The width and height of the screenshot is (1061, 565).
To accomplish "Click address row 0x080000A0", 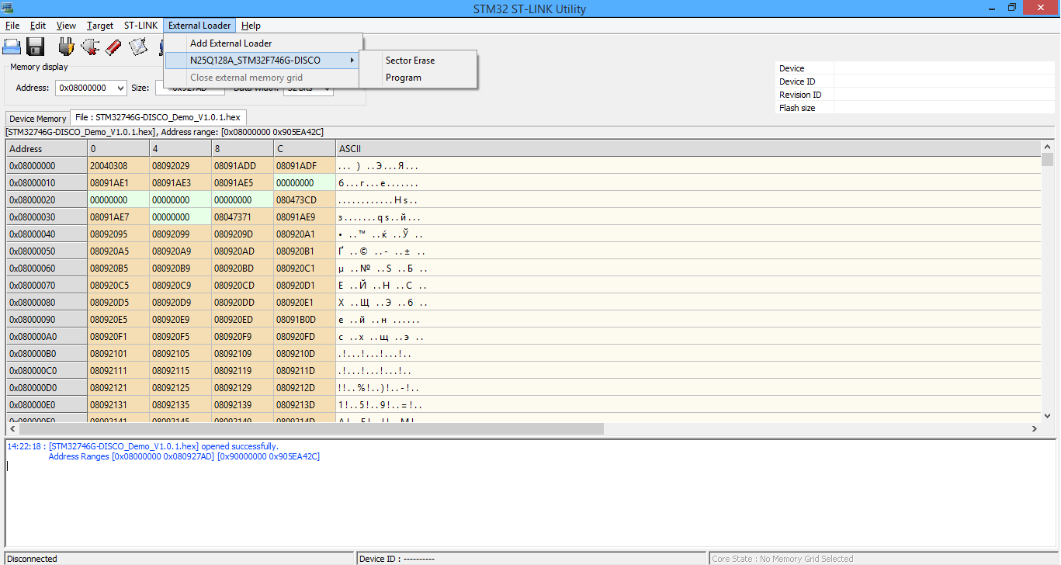I will [47, 336].
